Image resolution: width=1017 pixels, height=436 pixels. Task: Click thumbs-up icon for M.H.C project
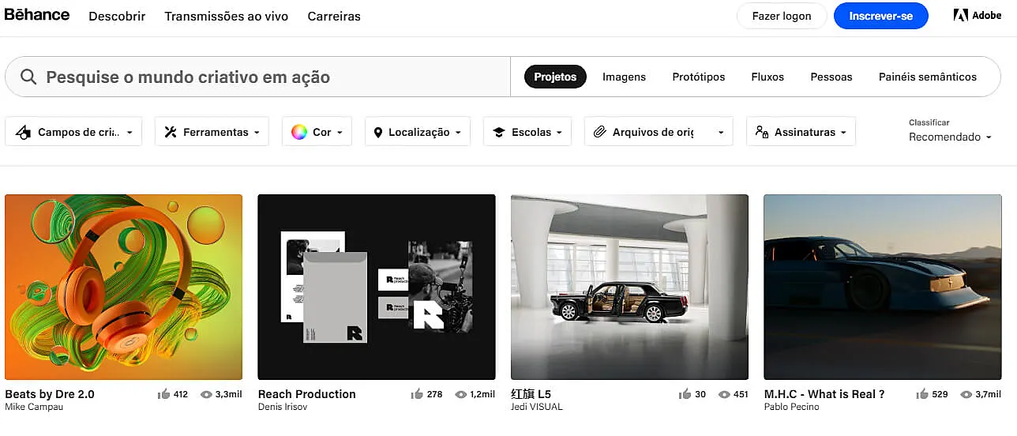(x=922, y=394)
